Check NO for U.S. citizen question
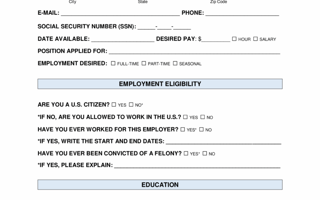The image size is (320, 200). pyautogui.click(x=131, y=105)
